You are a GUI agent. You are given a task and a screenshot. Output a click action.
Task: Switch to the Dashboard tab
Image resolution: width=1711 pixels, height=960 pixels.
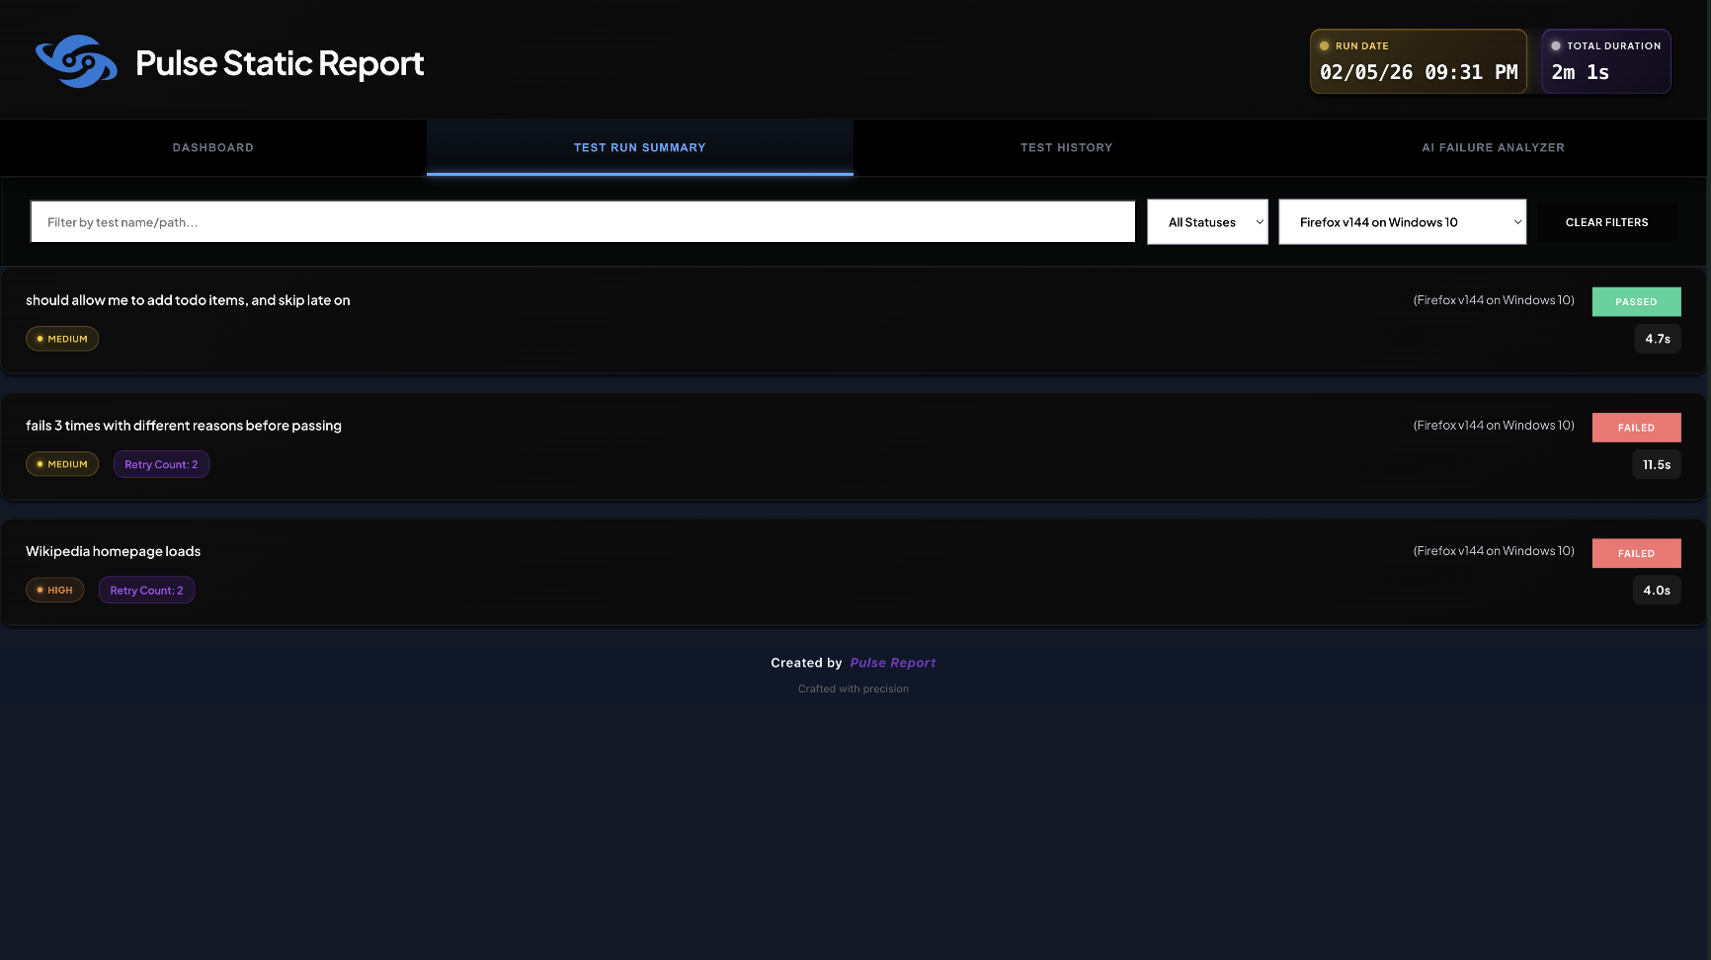coord(213,148)
